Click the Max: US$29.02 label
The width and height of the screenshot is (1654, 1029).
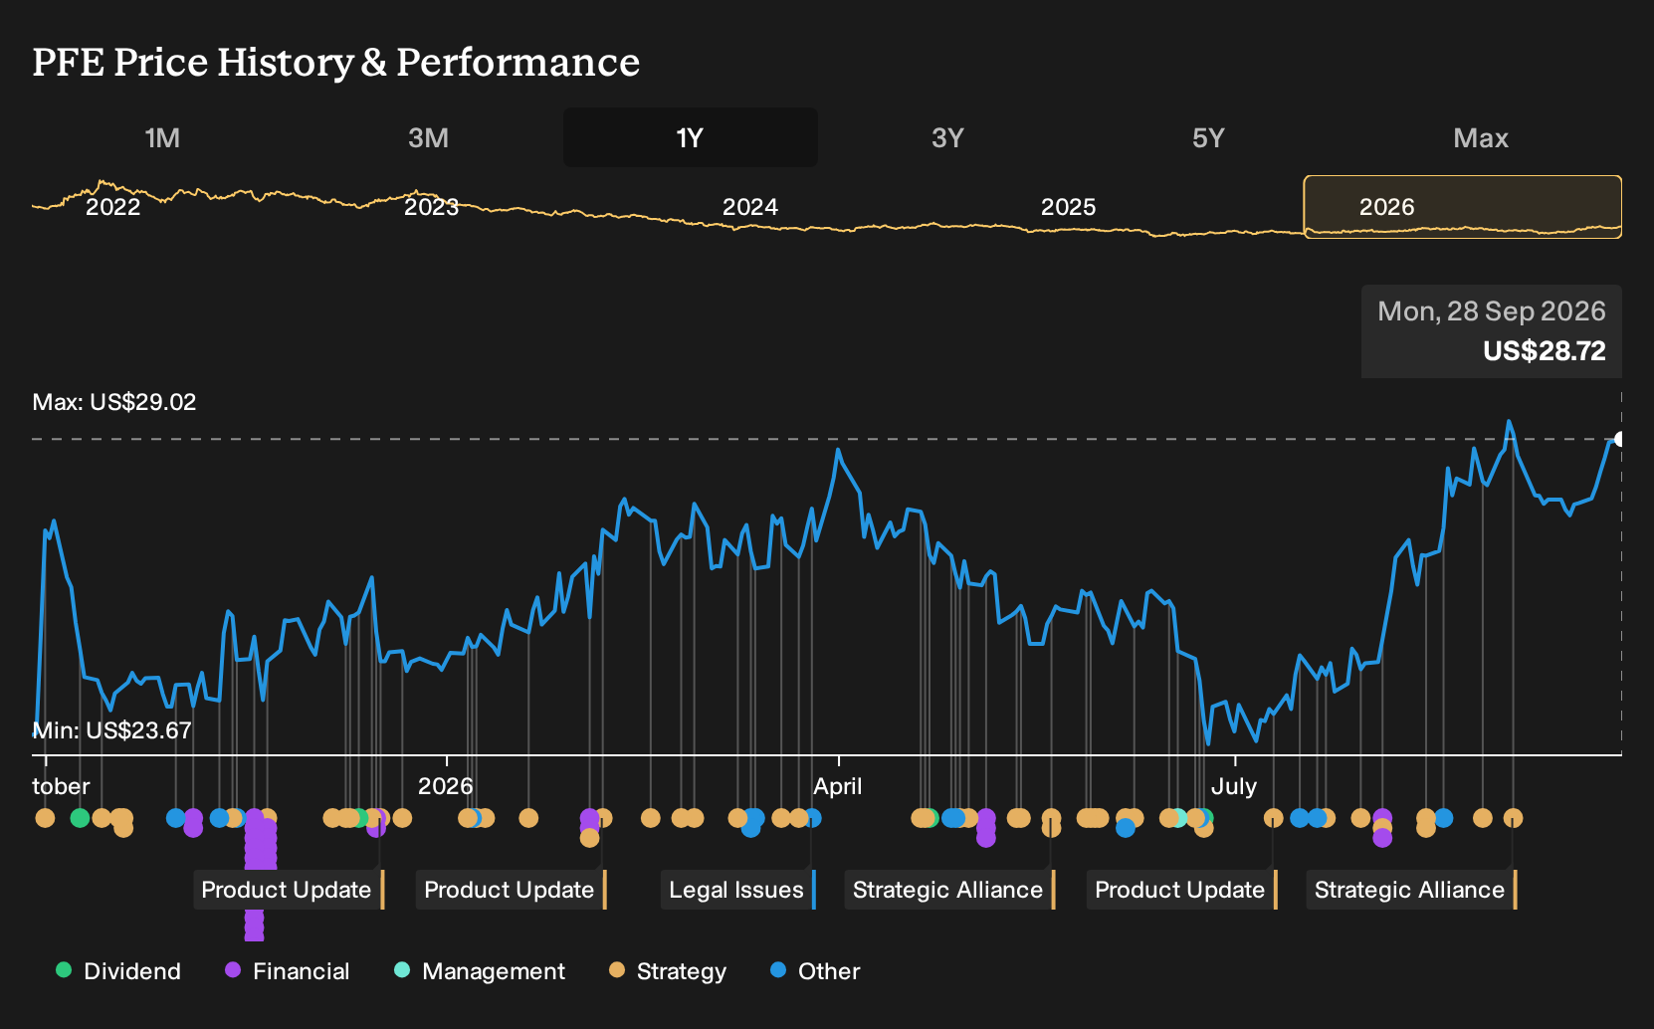114,402
